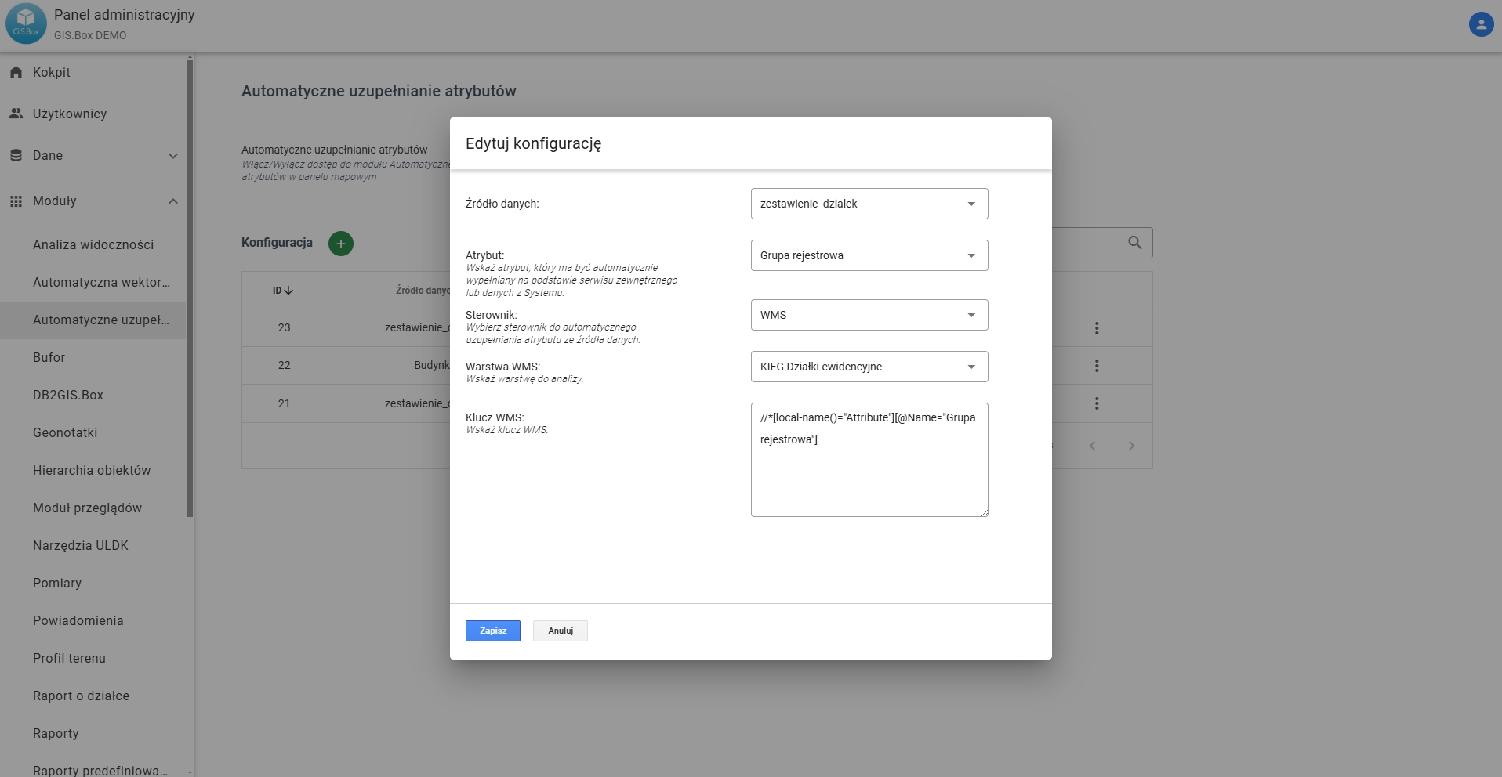This screenshot has width=1502, height=777.
Task: Select Narzędzia ULDK module in sidebar
Action: (81, 546)
